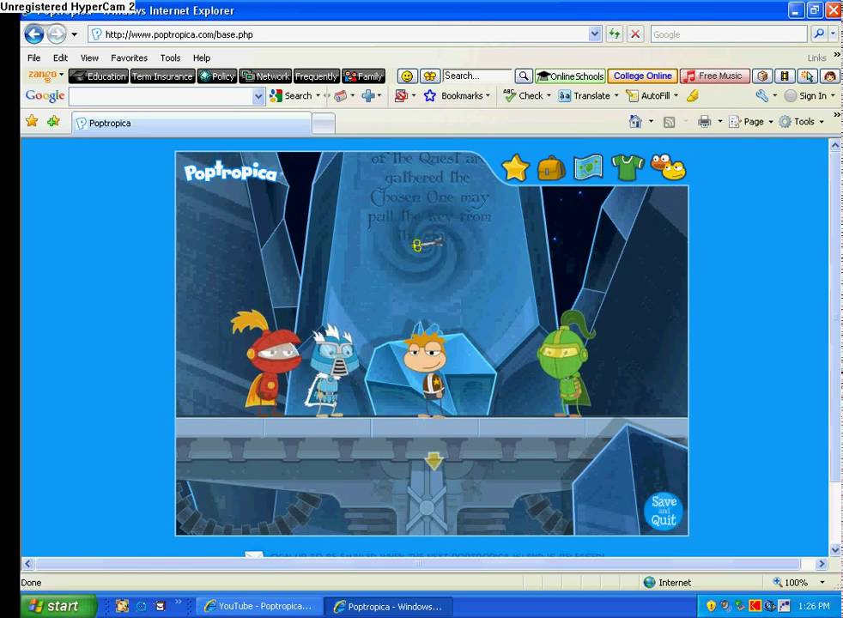This screenshot has height=618, width=843.
Task: Expand the Translate dropdown
Action: click(x=616, y=95)
